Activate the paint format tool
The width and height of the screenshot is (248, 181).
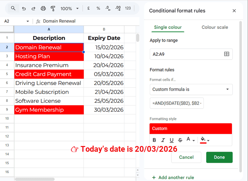pyautogui.click(x=53, y=9)
